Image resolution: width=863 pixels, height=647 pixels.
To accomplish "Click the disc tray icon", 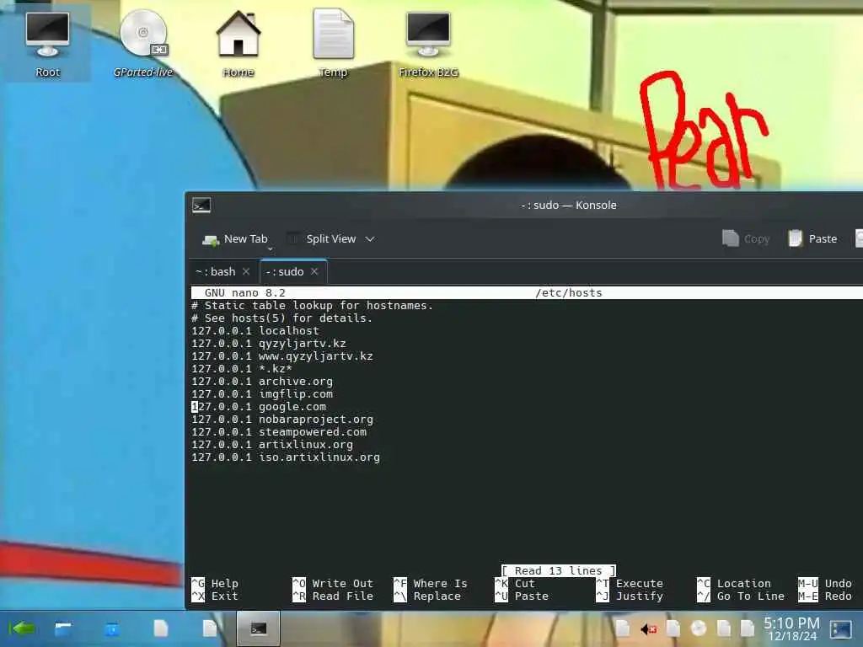I will tap(699, 628).
